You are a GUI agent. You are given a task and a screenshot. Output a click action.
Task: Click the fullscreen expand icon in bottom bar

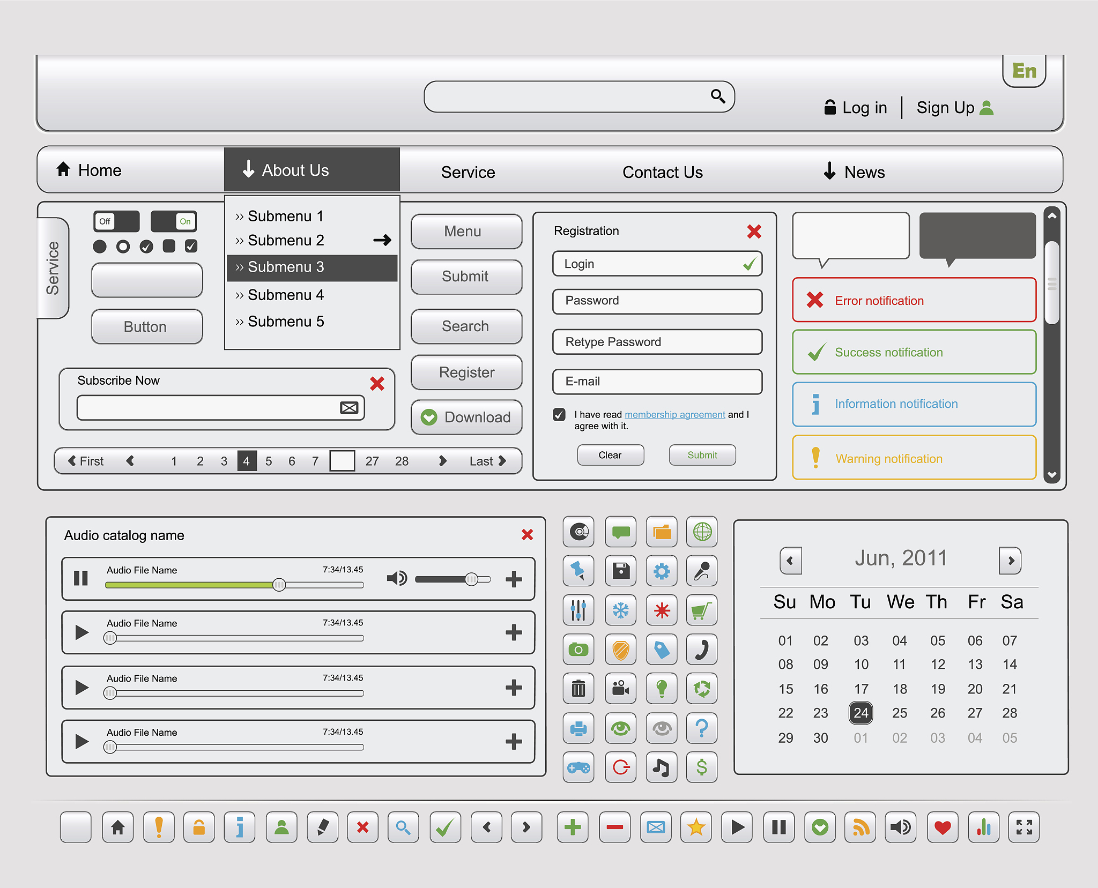coord(1023,827)
